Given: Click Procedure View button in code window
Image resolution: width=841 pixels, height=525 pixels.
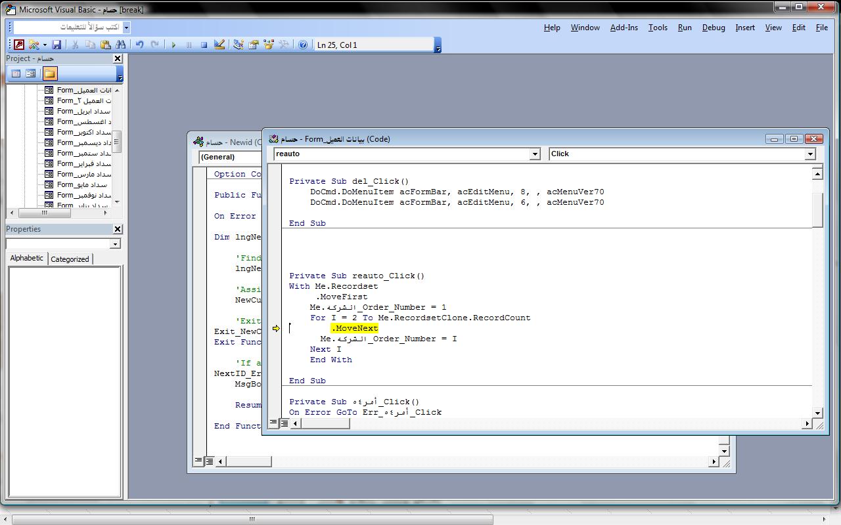Looking at the screenshot, I should pyautogui.click(x=273, y=423).
